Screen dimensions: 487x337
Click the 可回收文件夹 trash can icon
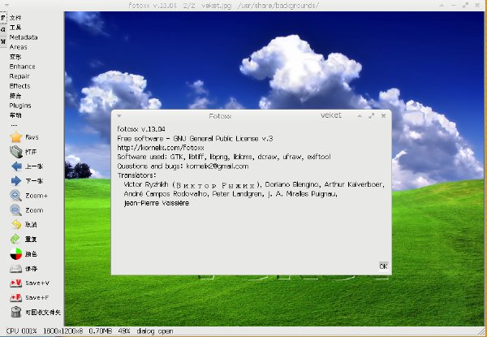point(16,312)
